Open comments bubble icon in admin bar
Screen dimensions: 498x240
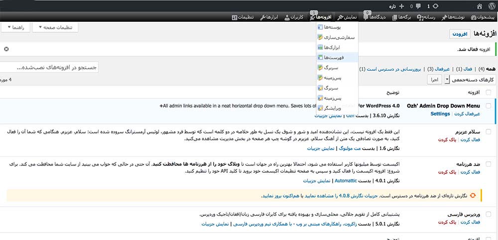point(418,6)
